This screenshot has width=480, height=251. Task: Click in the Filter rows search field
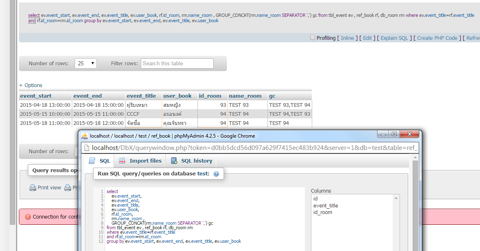click(177, 63)
